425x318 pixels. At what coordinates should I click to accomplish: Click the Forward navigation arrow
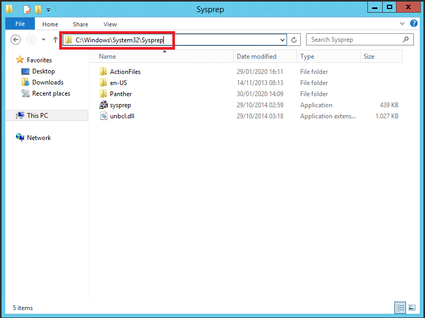[31, 40]
